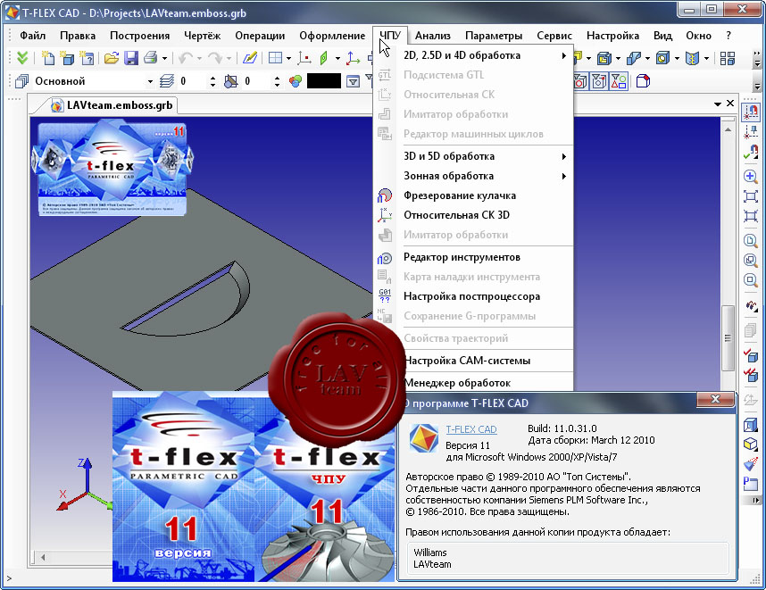Click the vertical scrollbar thumb in 3D view
This screenshot has height=590, width=766.
(x=728, y=338)
